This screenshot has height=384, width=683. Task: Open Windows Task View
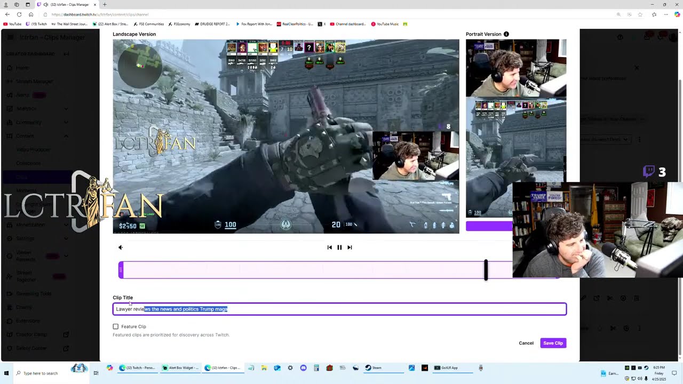click(x=96, y=373)
